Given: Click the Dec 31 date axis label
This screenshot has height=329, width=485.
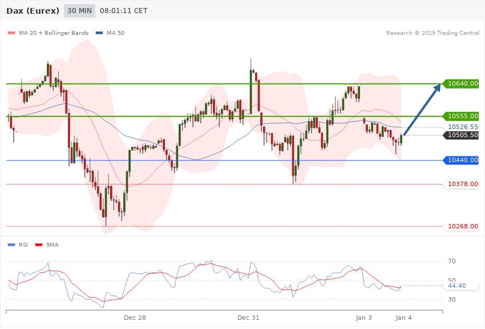Looking at the screenshot, I should tap(248, 318).
